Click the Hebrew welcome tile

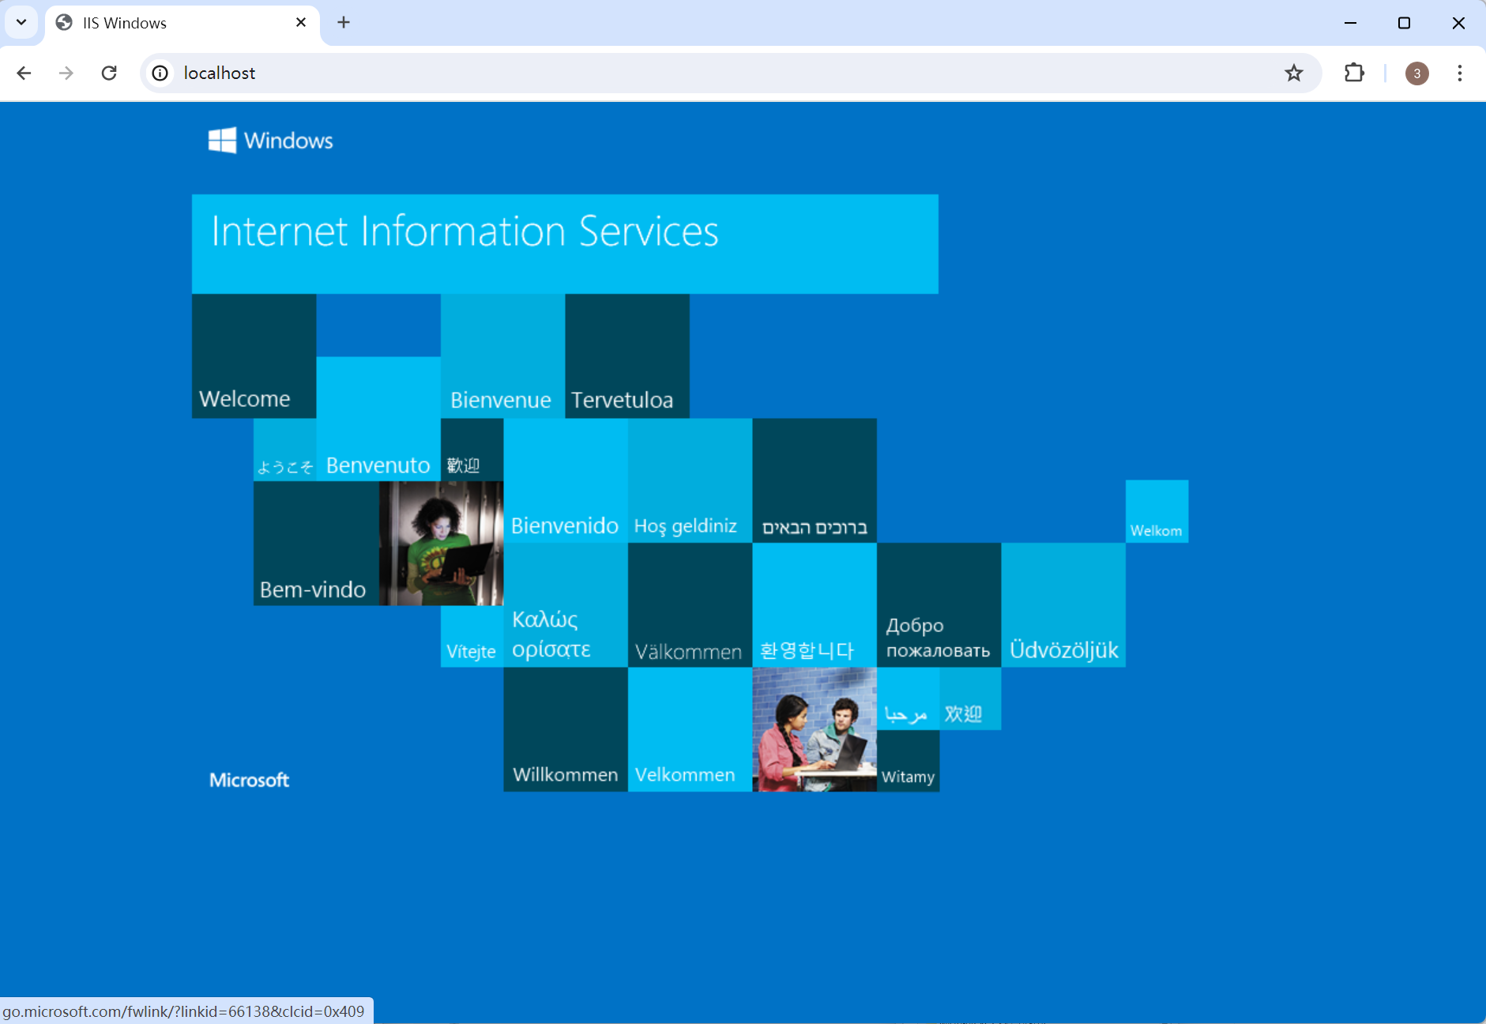[x=814, y=480]
